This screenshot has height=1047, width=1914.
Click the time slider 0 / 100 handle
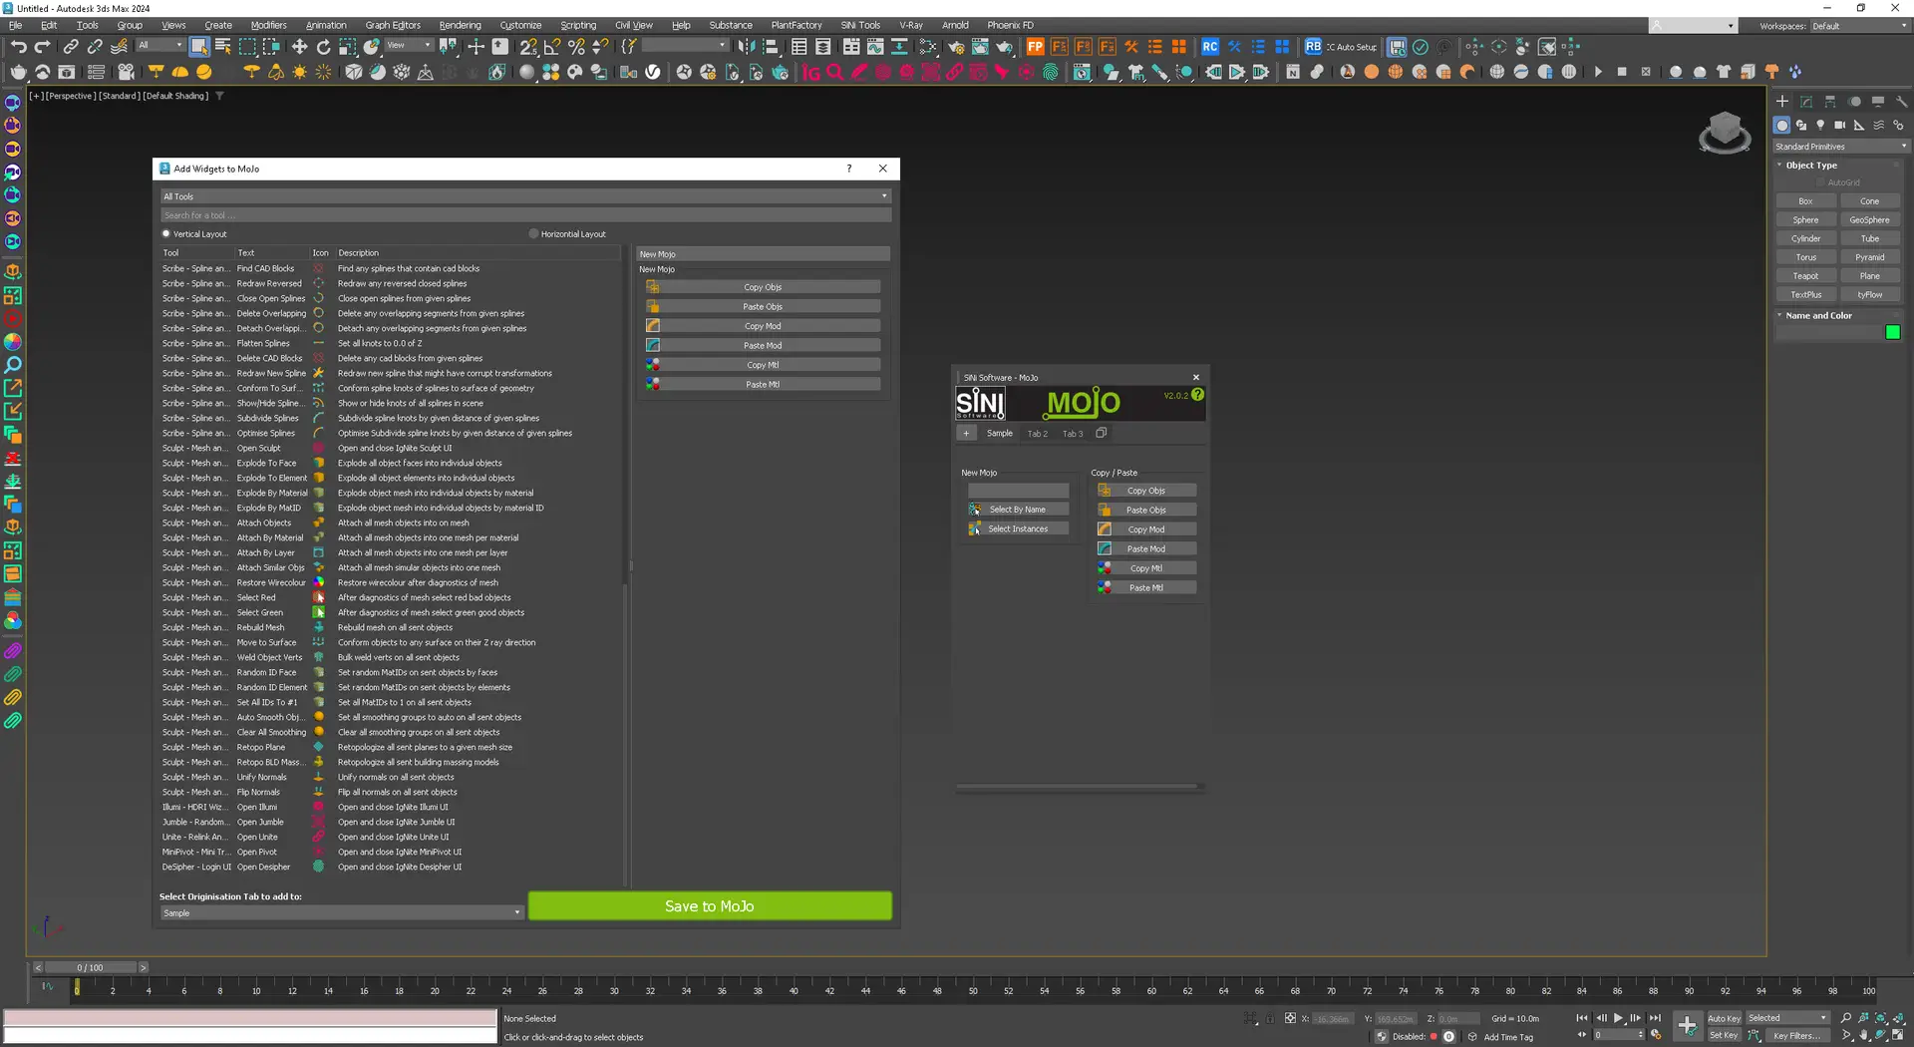point(90,968)
